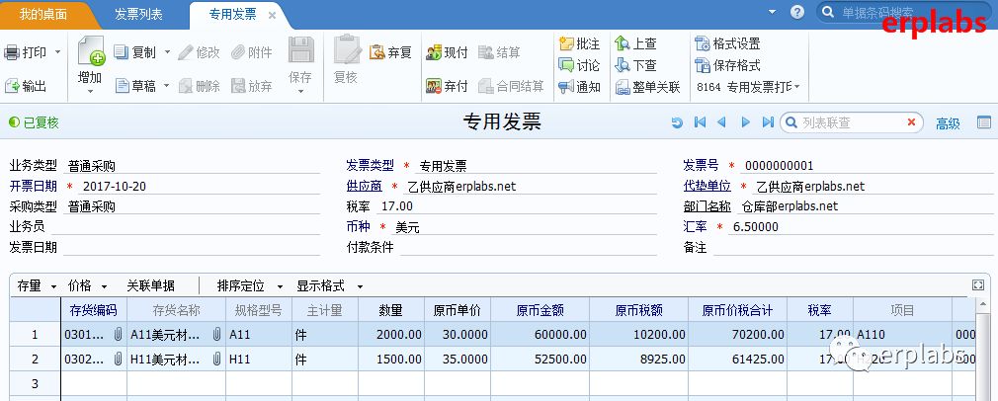This screenshot has width=998, height=401.
Task: Go to the first record
Action: coord(700,122)
